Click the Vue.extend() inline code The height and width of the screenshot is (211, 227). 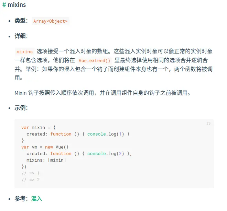[94, 60]
